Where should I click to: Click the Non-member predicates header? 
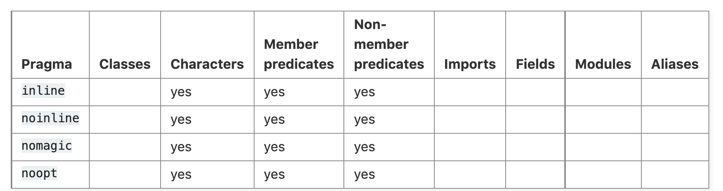(389, 44)
